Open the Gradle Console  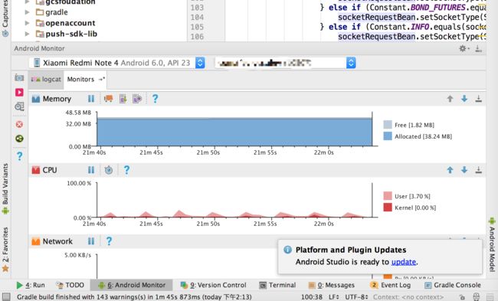pos(453,285)
